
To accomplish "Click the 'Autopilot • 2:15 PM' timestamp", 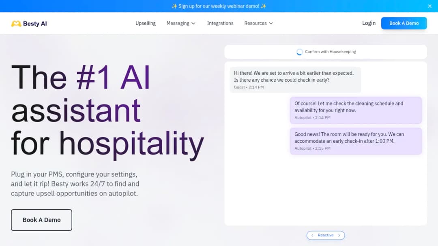I will pos(312,148).
